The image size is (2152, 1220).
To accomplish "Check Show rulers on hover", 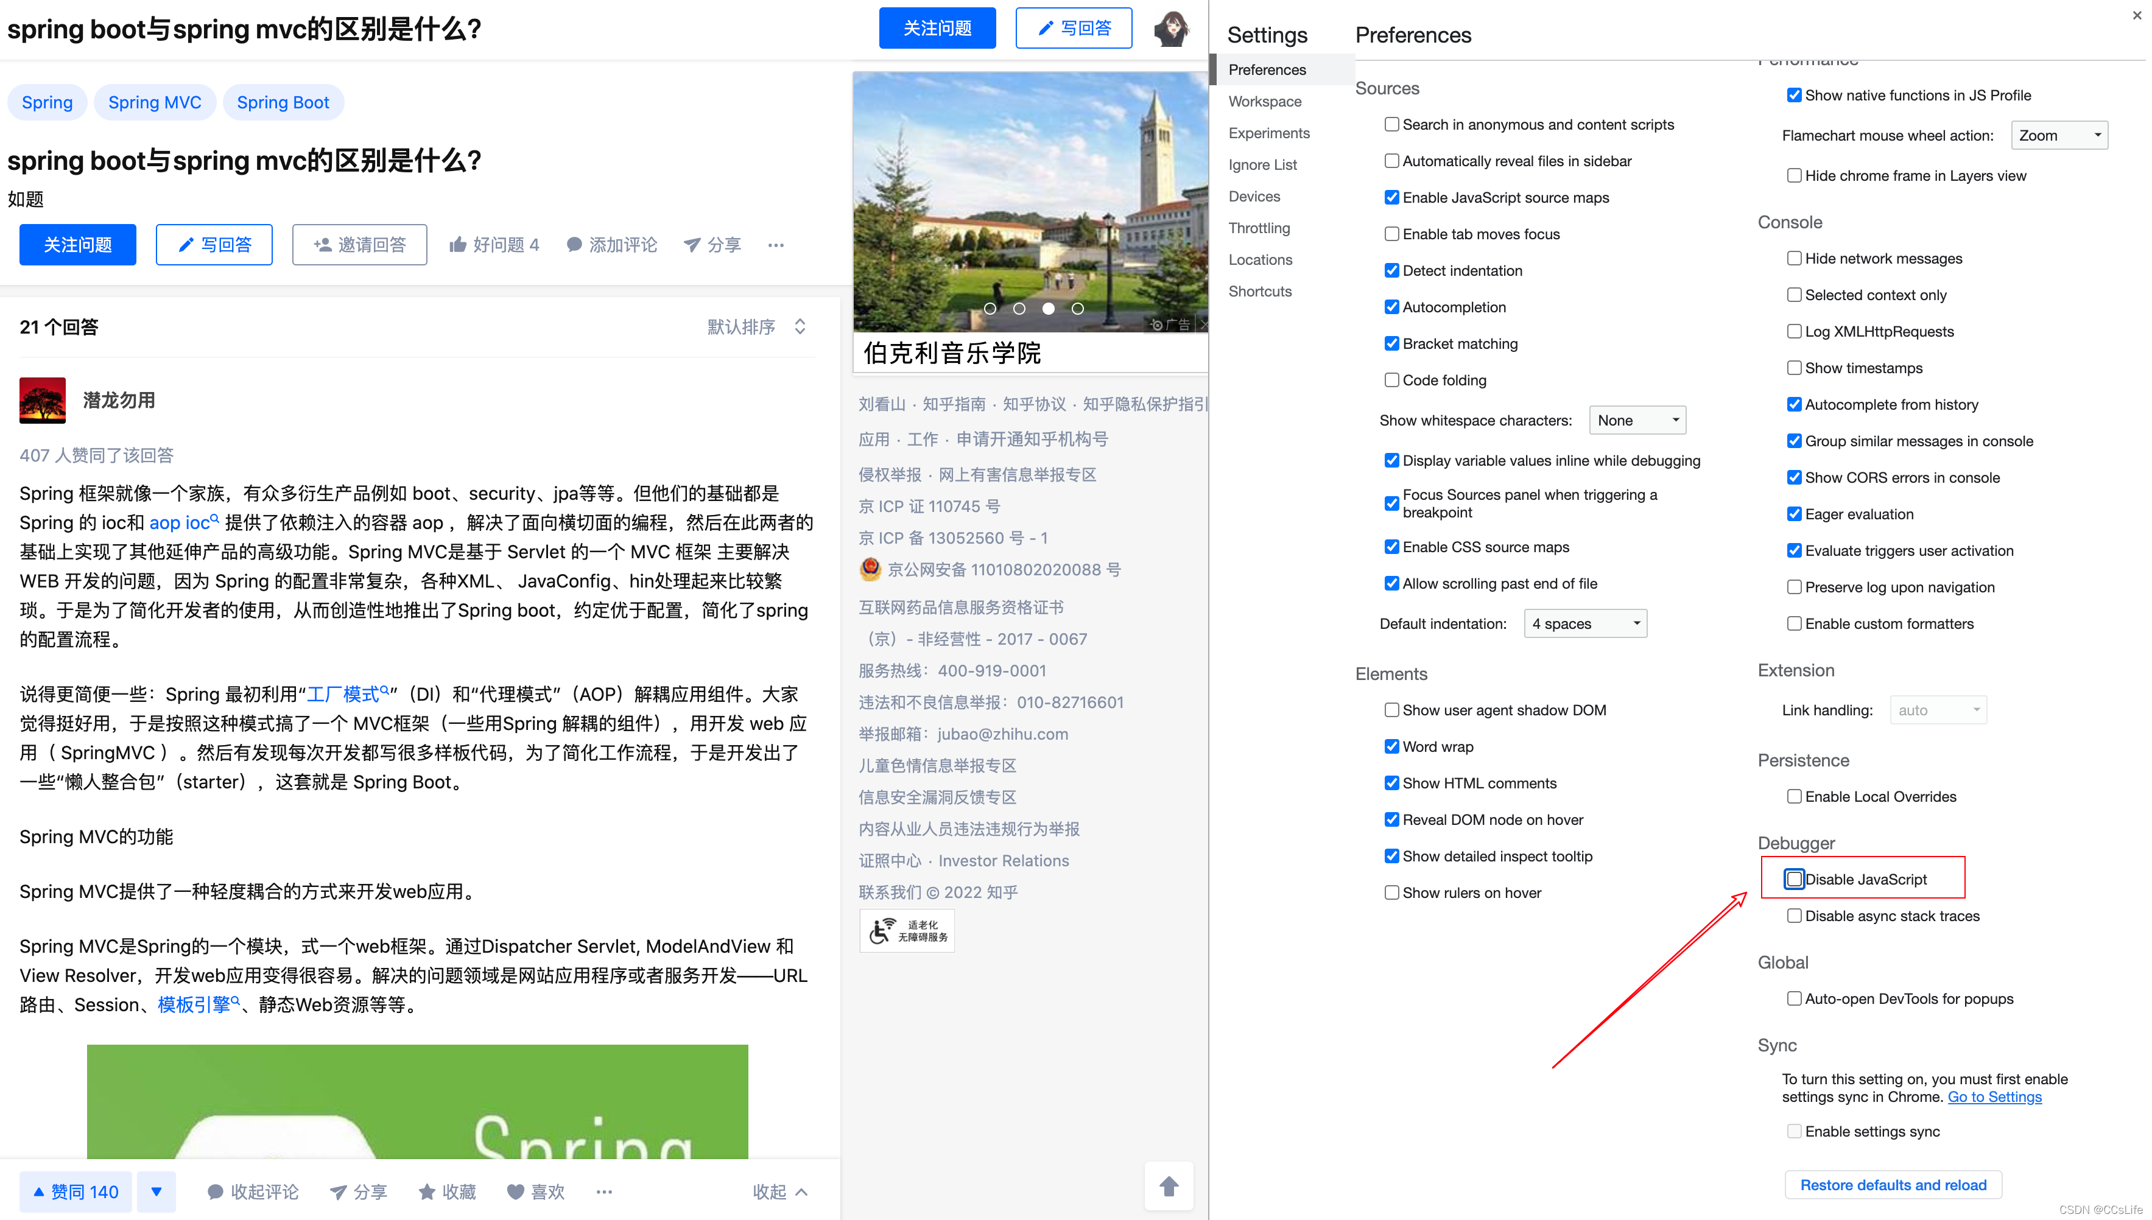I will tap(1392, 893).
